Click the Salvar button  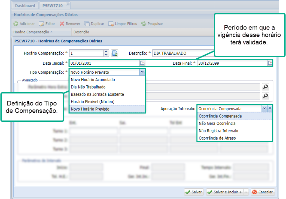[x=193, y=192]
